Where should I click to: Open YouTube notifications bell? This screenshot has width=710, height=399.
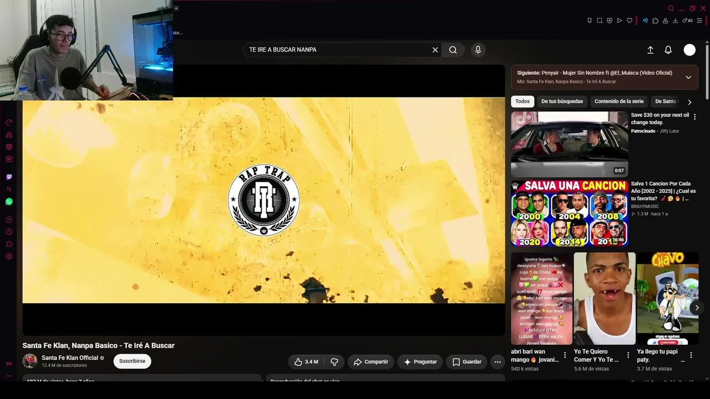pos(668,50)
